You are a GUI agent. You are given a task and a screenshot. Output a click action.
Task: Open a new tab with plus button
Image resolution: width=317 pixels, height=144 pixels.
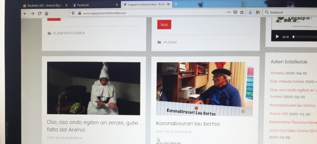[x=176, y=4]
